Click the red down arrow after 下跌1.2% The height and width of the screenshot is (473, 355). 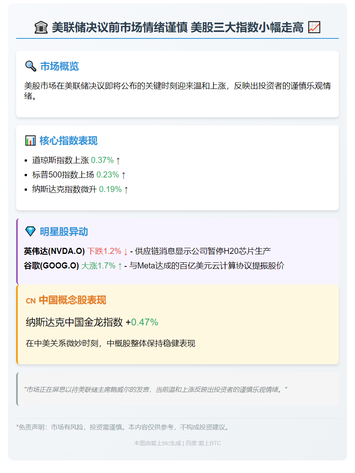[125, 251]
